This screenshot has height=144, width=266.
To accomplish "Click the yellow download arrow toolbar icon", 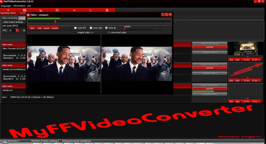I will point(107,10).
